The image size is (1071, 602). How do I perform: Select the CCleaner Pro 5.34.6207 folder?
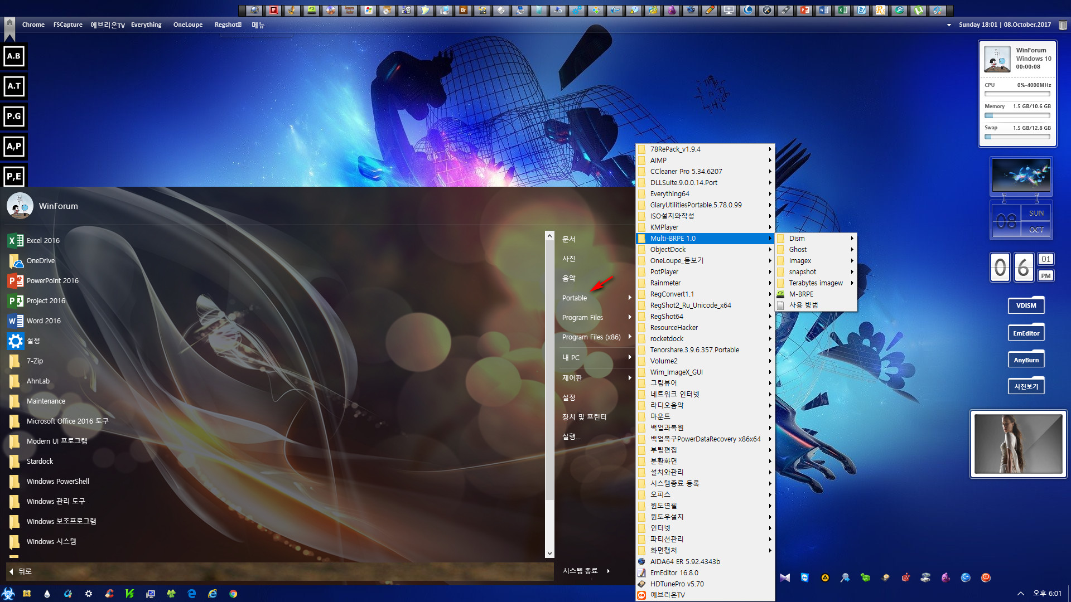[705, 172]
